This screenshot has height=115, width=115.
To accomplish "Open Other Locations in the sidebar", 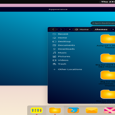I will tap(70, 69).
